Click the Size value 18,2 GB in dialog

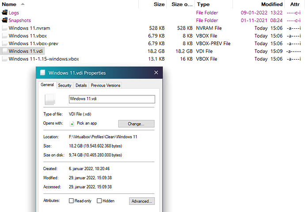click(95, 146)
